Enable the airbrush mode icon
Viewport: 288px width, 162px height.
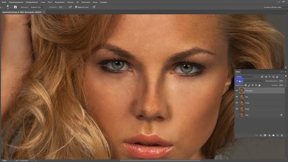(70, 7)
